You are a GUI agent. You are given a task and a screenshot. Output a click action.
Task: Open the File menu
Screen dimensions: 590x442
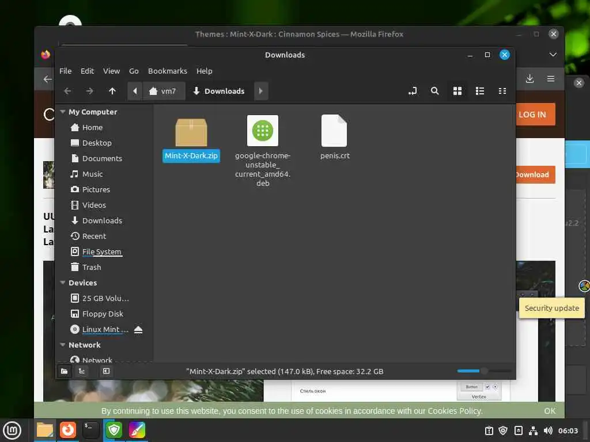click(x=66, y=71)
